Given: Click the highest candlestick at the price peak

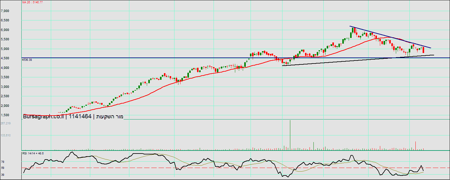Looking at the screenshot, I should (x=353, y=32).
